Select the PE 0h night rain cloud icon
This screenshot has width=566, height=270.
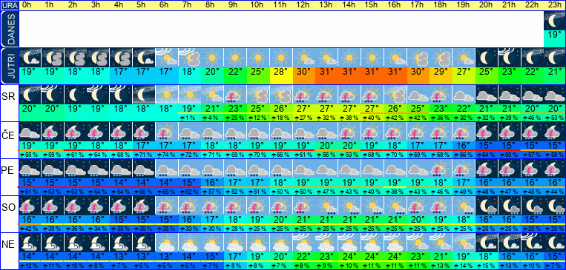tap(30, 168)
